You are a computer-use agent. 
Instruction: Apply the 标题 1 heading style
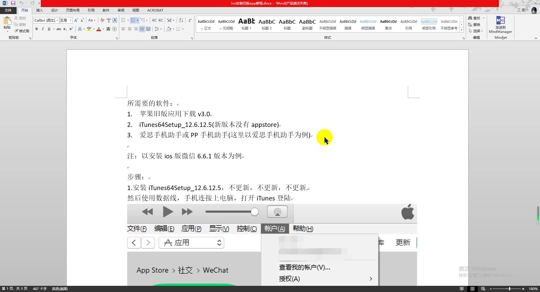[246, 24]
